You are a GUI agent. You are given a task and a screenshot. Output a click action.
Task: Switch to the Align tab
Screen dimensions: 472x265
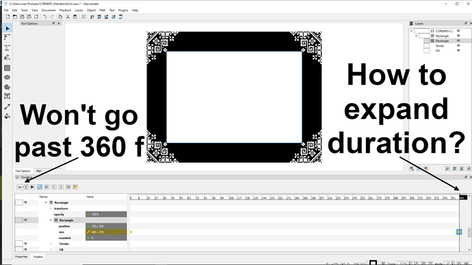pos(39,171)
